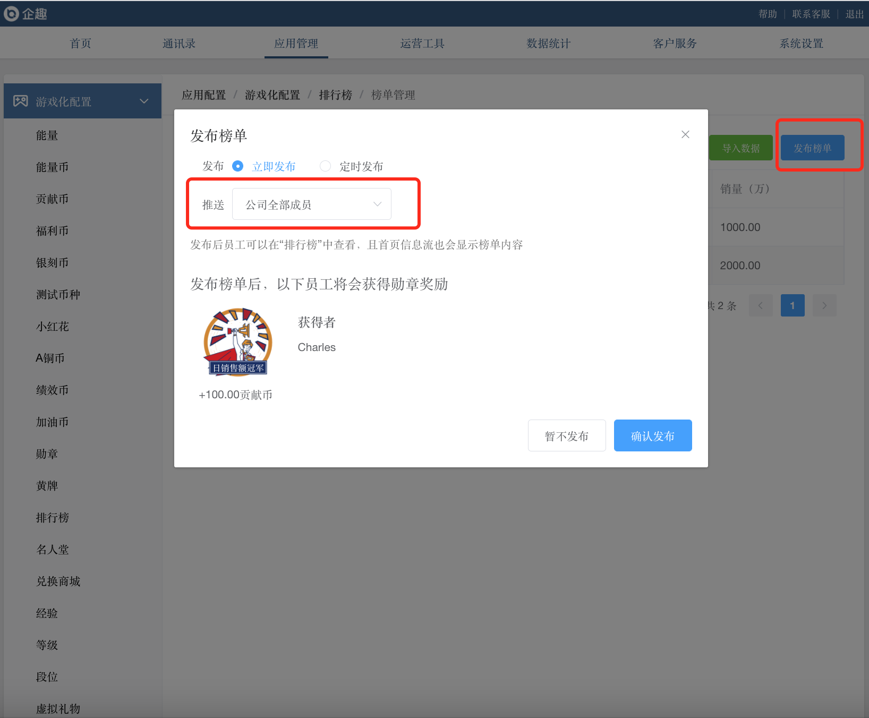Open 排行榜 breadcrumb link
The height and width of the screenshot is (718, 869).
[336, 95]
